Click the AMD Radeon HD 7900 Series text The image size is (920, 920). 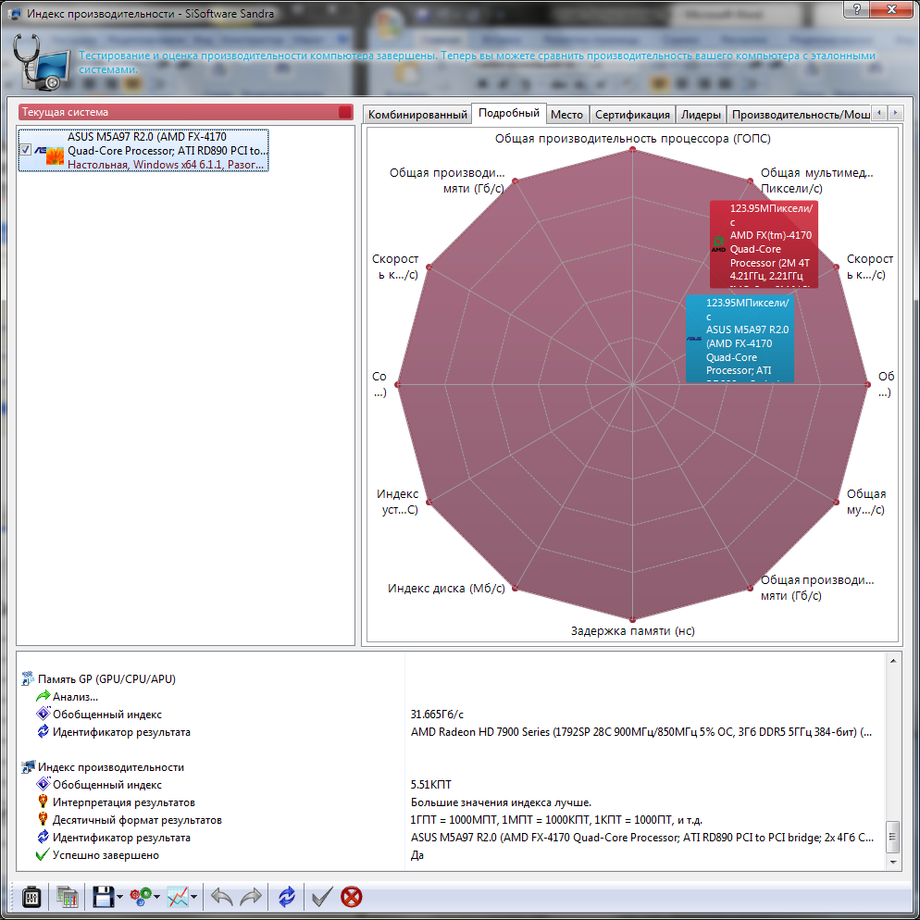coord(641,732)
